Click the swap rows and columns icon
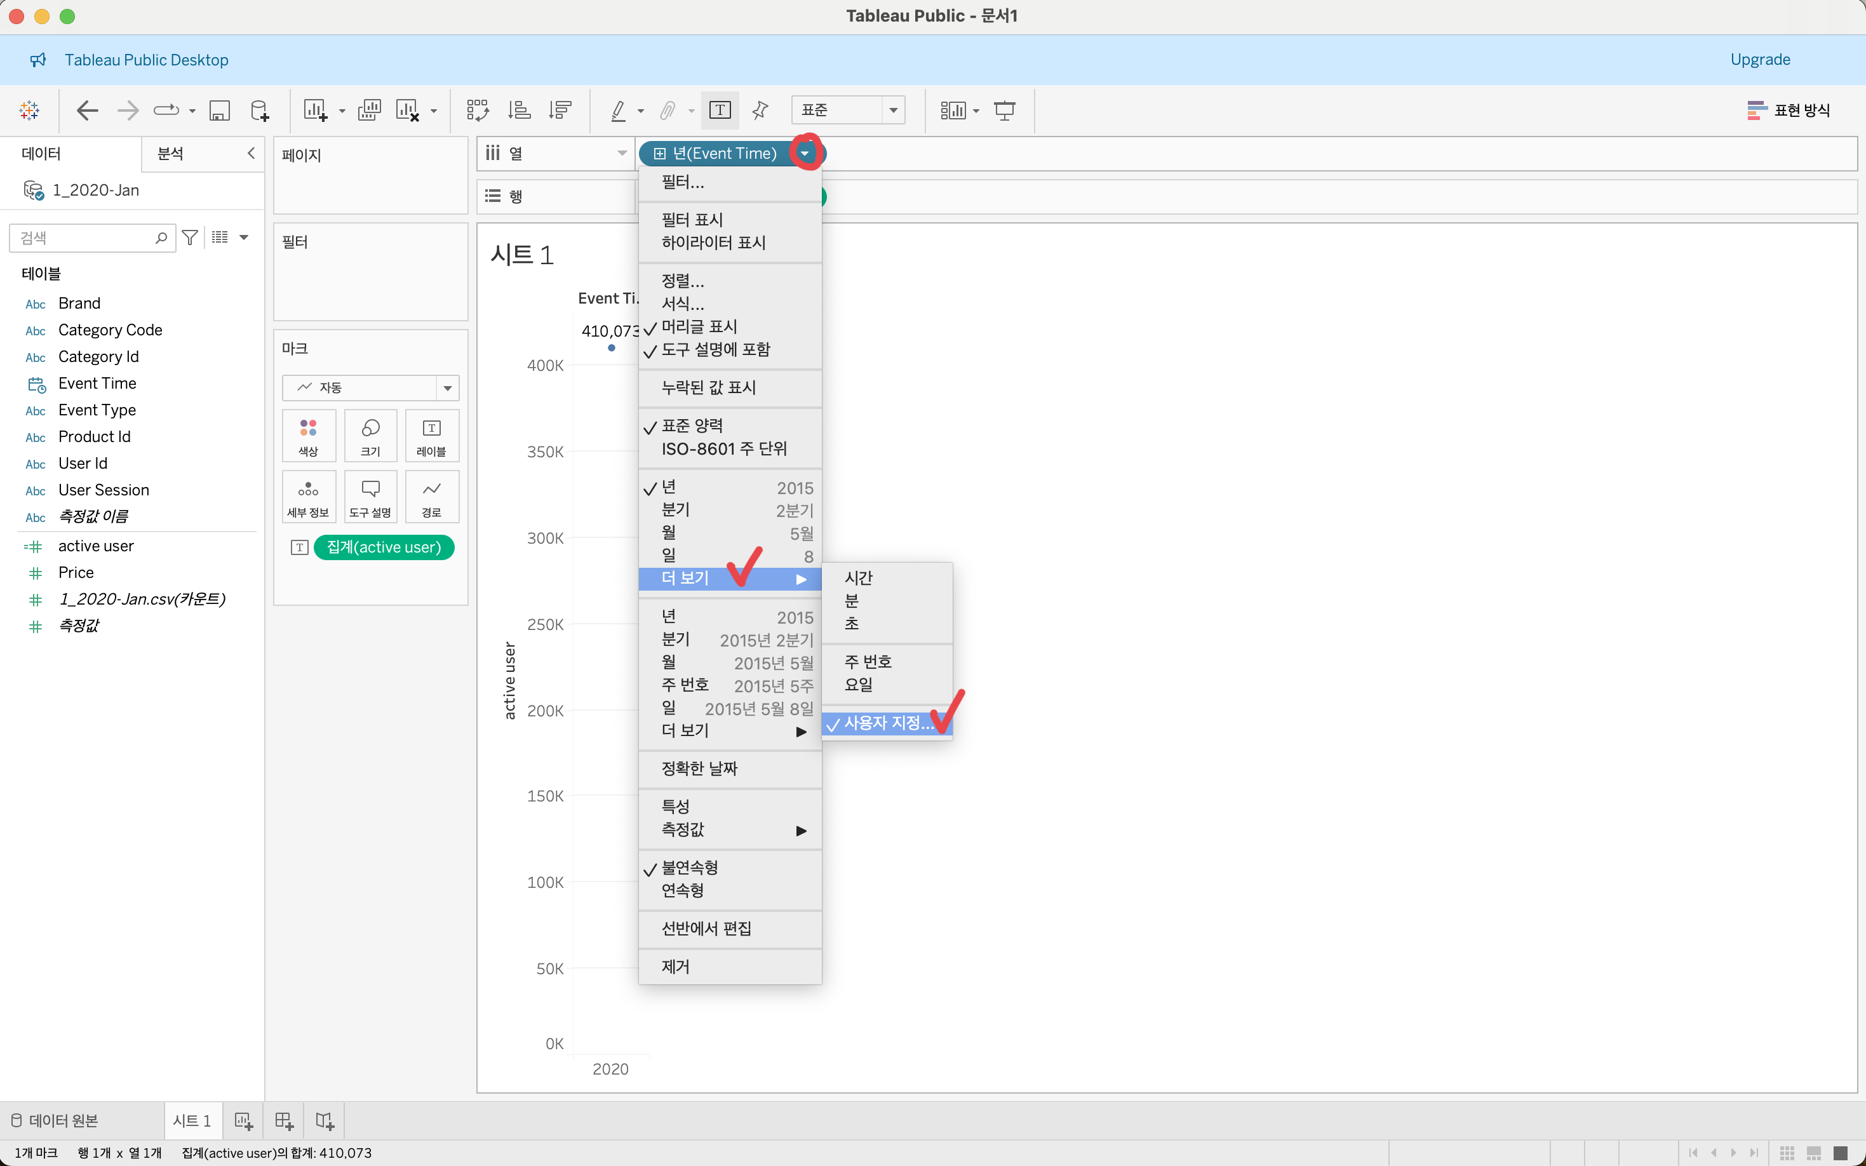 click(477, 111)
